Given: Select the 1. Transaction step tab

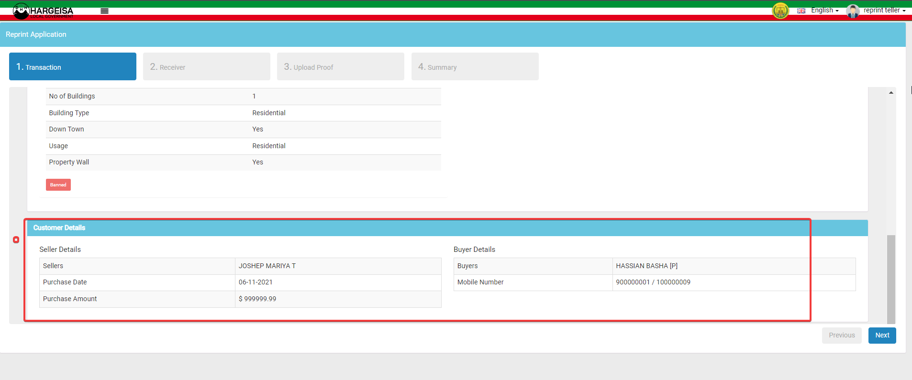Looking at the screenshot, I should point(73,66).
